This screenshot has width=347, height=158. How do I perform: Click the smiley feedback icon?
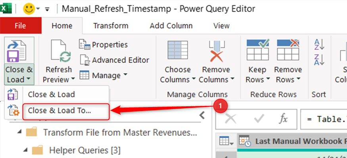pos(29,9)
